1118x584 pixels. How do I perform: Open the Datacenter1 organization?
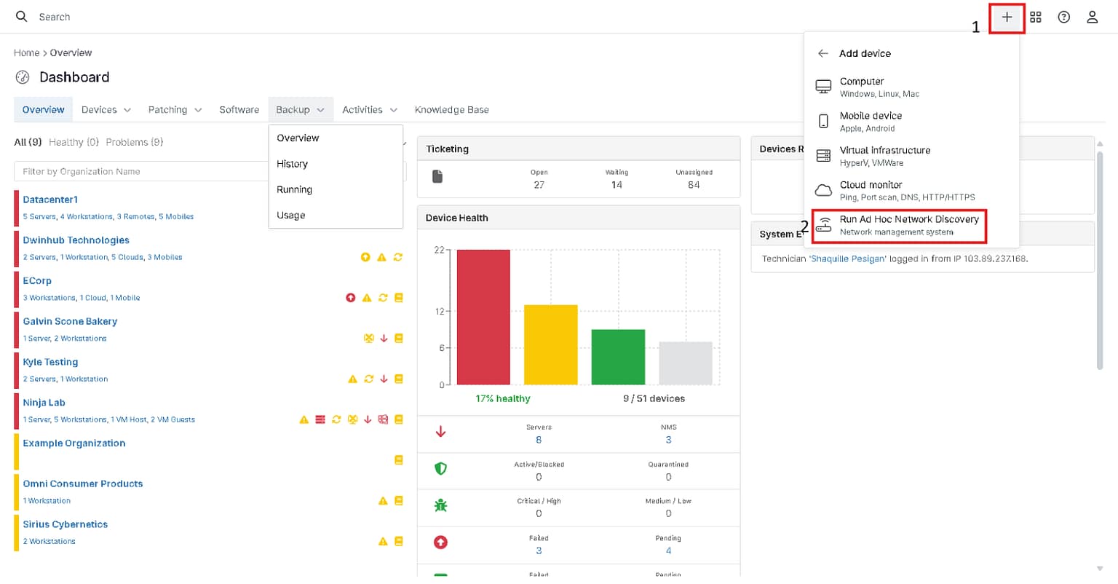[x=49, y=199]
